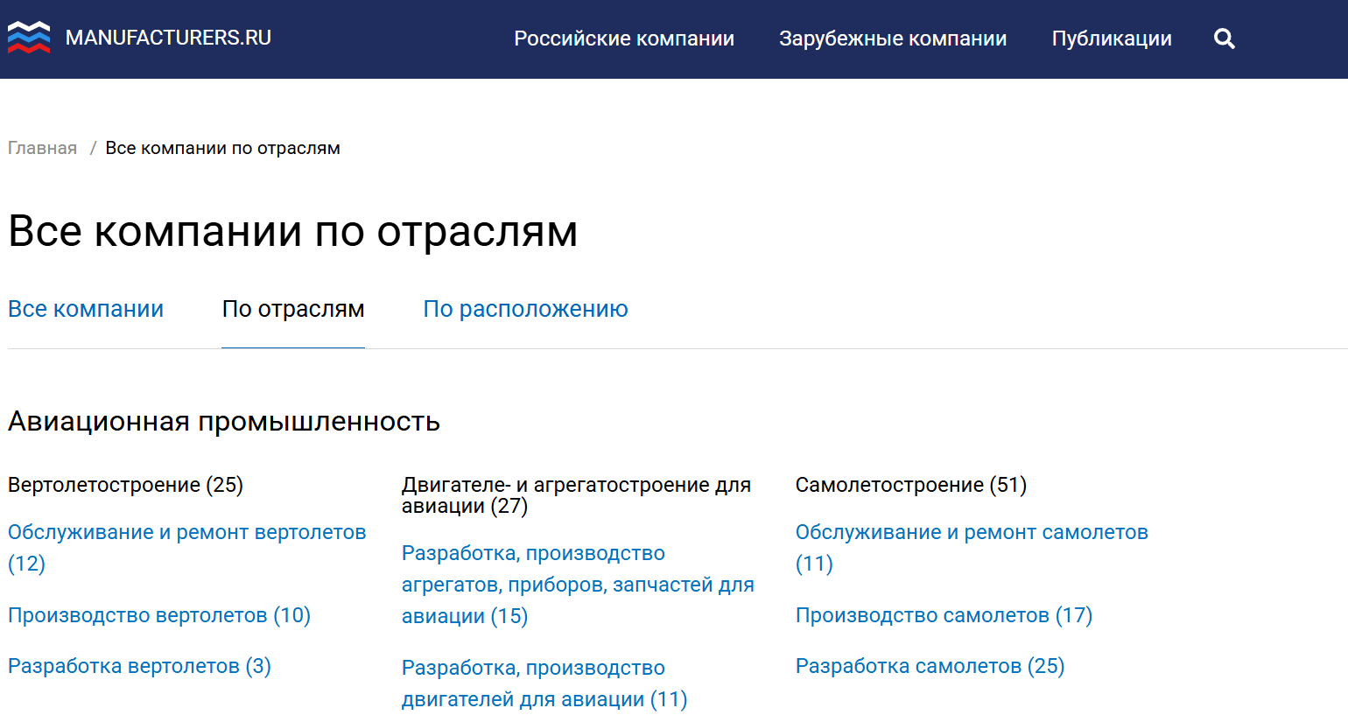
Task: Open the агрегатов, приборов, запчастей для авиации link
Action: [x=577, y=585]
